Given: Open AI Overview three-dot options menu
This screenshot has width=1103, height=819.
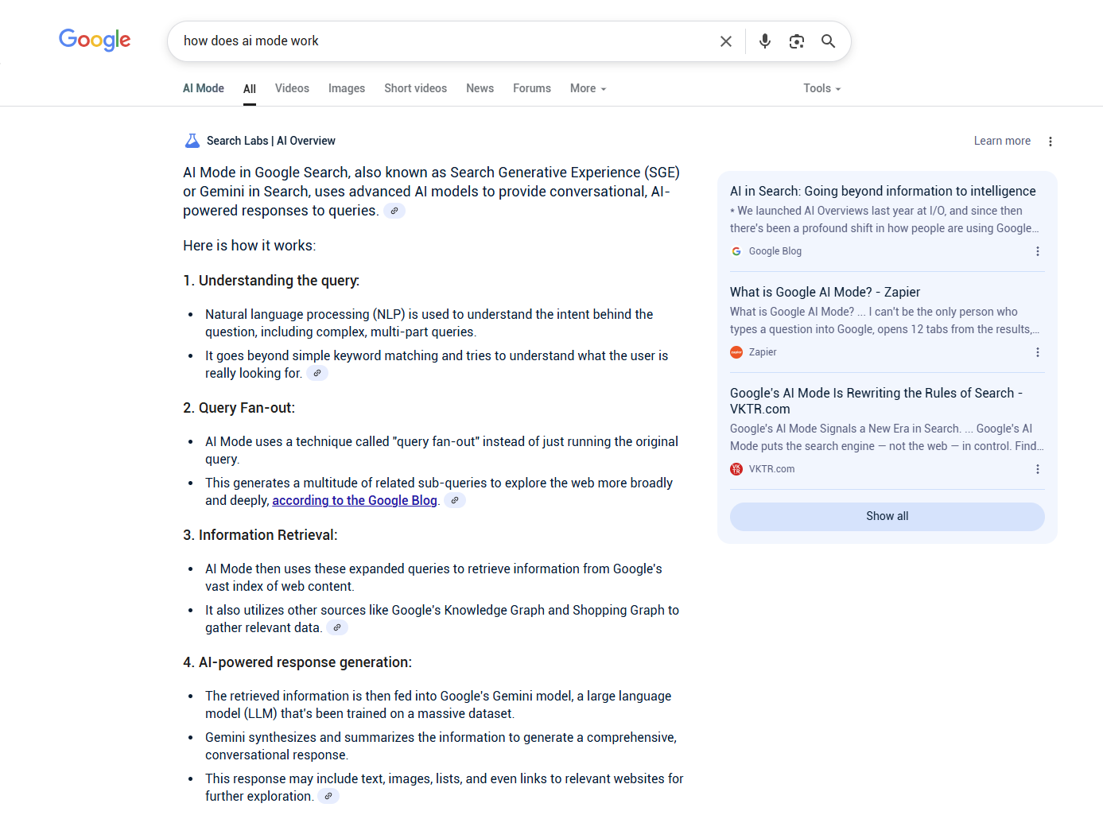Looking at the screenshot, I should (1051, 142).
